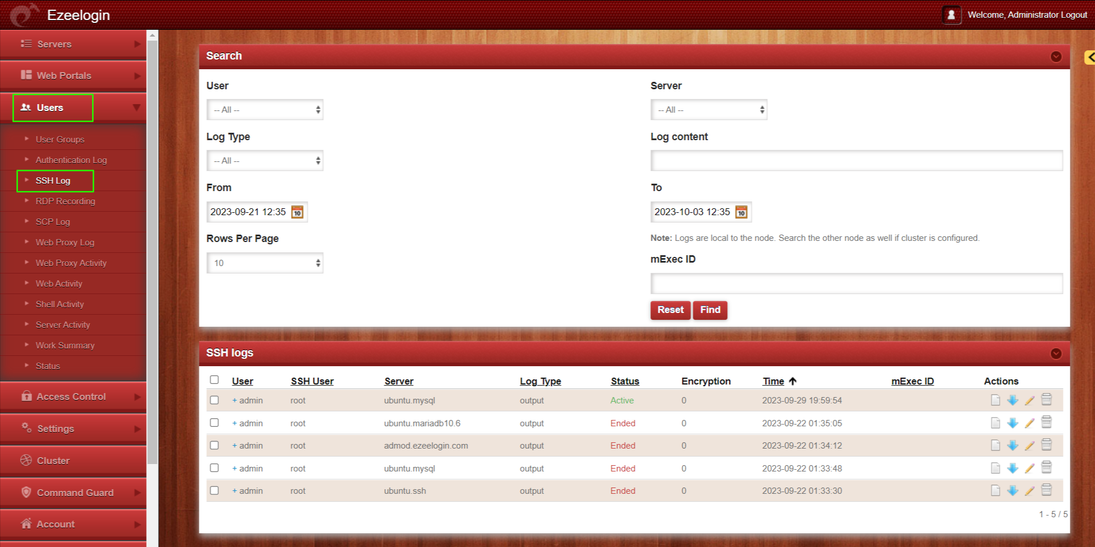The image size is (1095, 547).
Task: Open the From date calendar picker
Action: (297, 212)
